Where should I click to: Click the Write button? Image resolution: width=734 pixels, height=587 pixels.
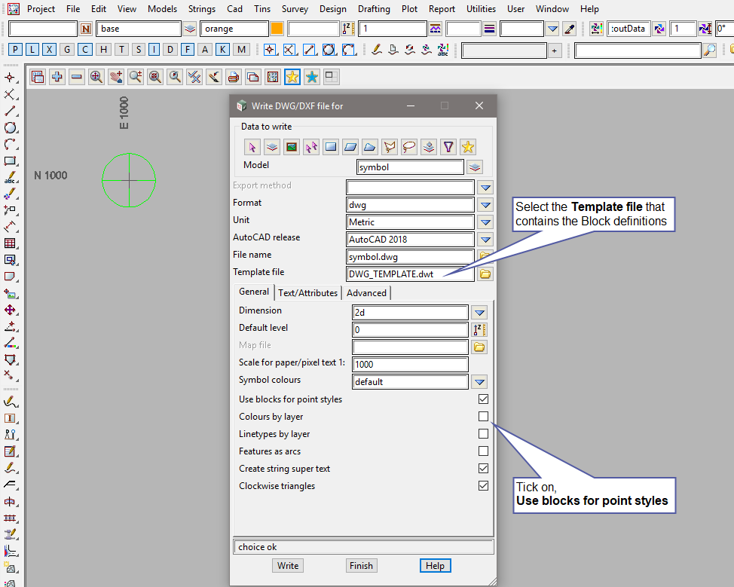coord(288,566)
